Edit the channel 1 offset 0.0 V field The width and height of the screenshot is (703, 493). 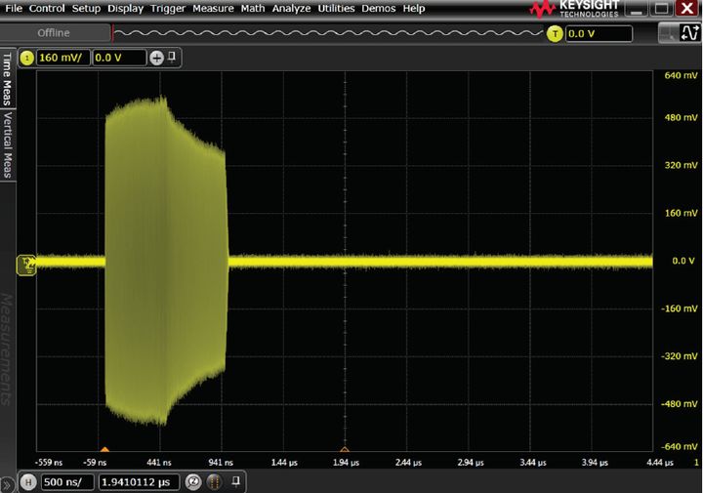coord(119,58)
